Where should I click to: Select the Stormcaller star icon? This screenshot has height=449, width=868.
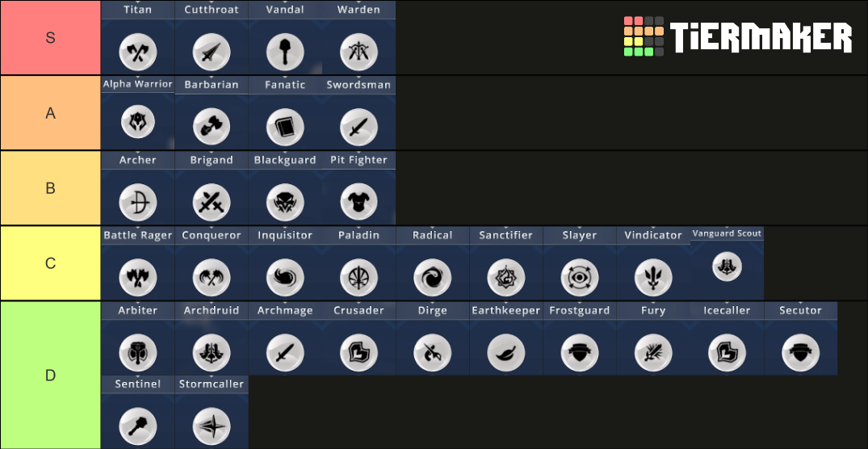pyautogui.click(x=212, y=427)
